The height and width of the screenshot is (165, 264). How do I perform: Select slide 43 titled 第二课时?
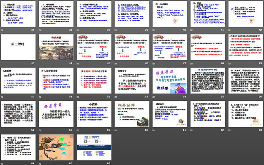(19, 47)
